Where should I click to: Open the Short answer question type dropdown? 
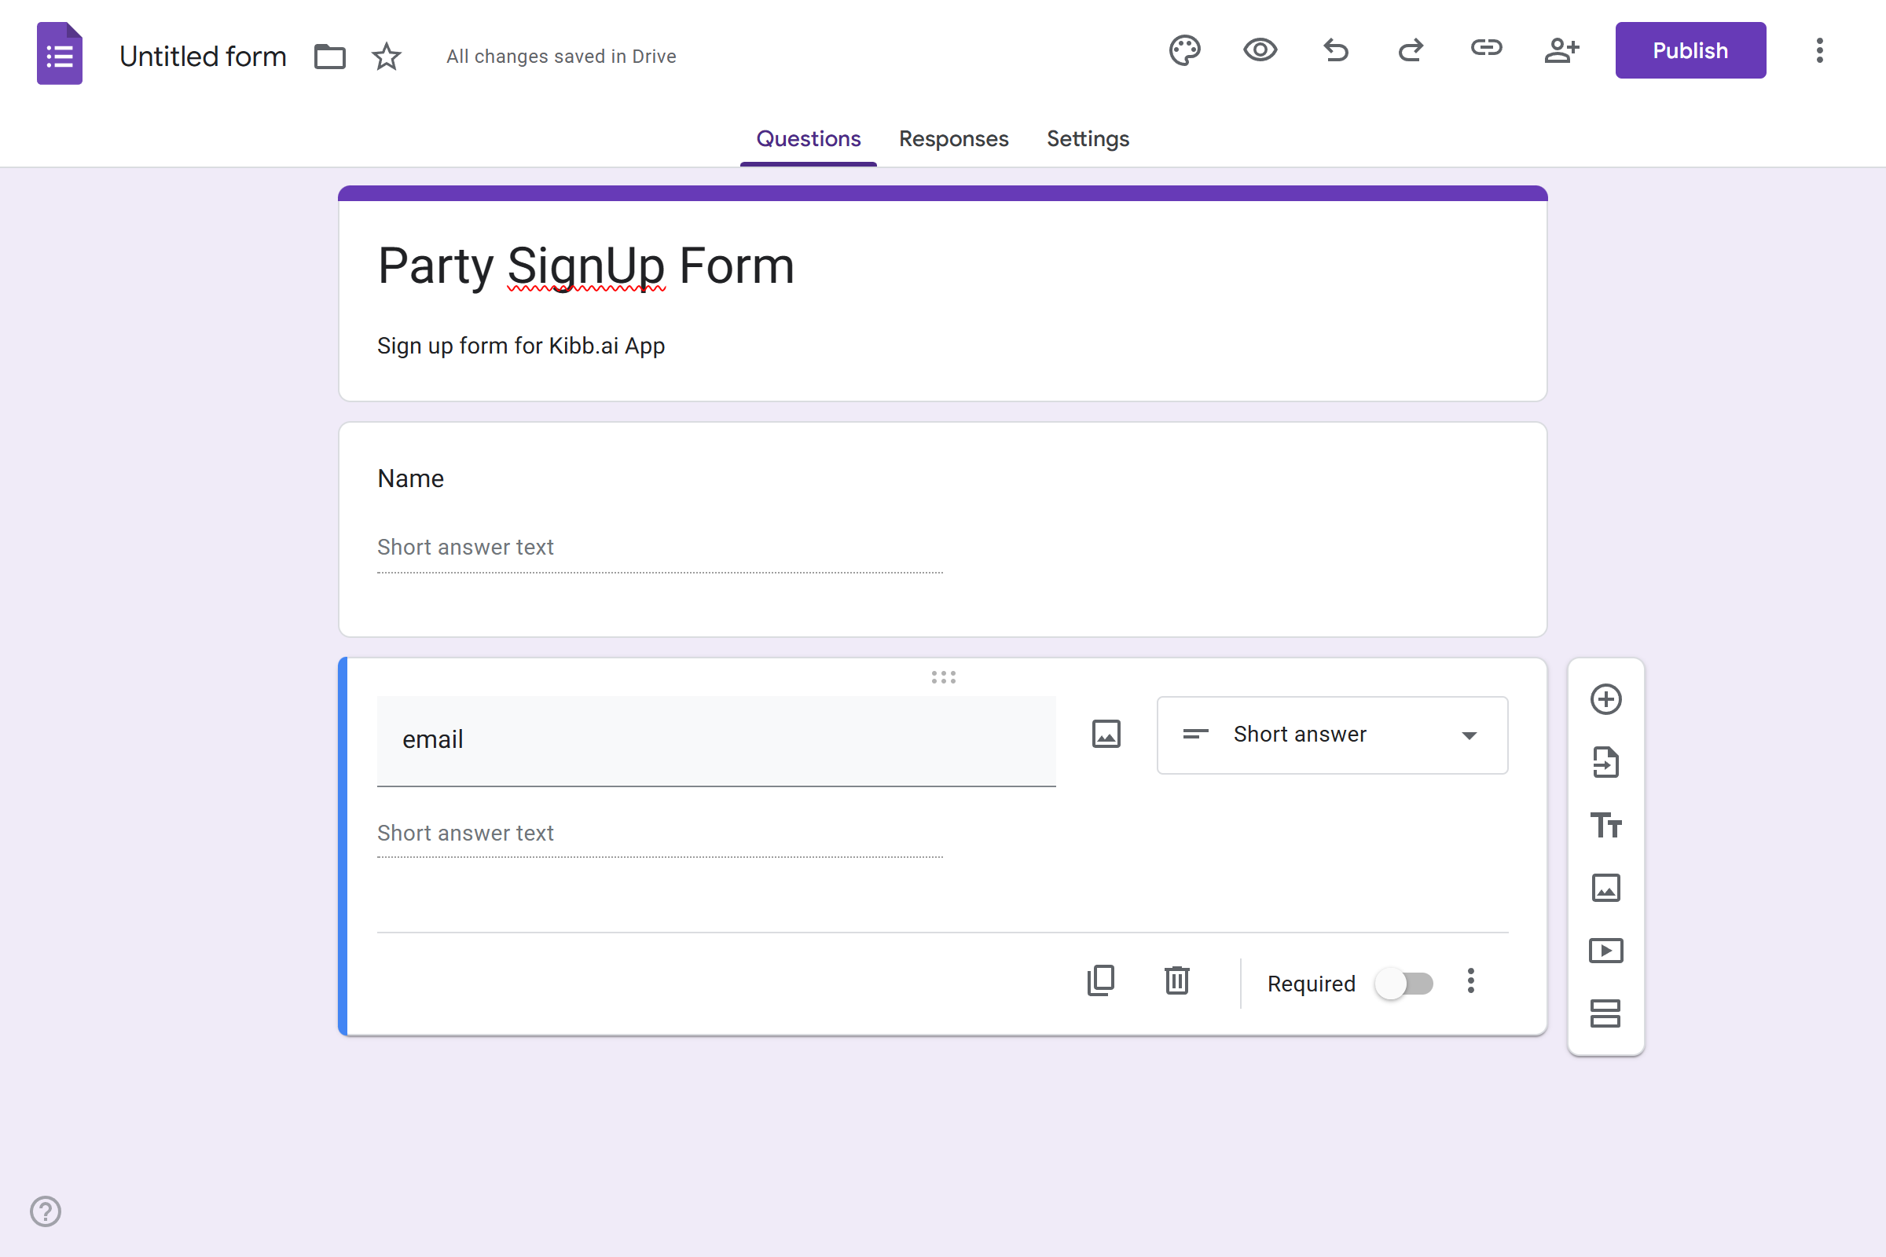[1332, 735]
